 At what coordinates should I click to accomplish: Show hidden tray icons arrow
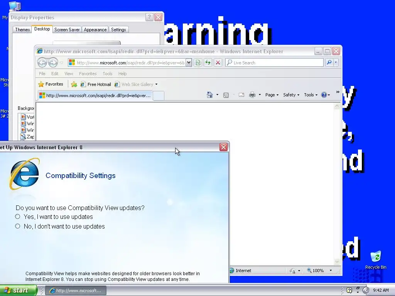(366, 291)
